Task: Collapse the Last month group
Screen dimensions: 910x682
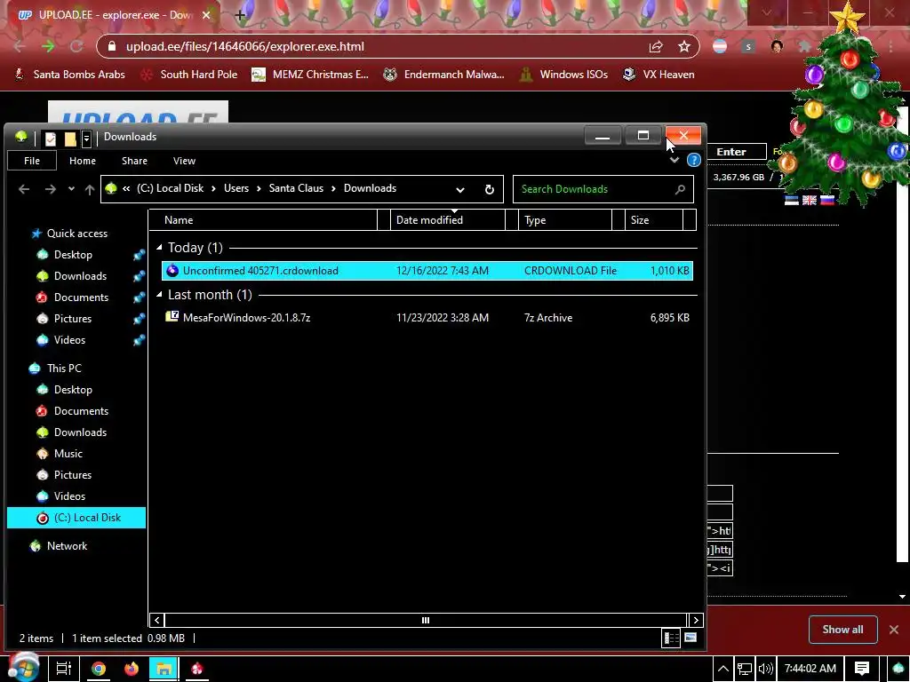Action: click(x=159, y=295)
